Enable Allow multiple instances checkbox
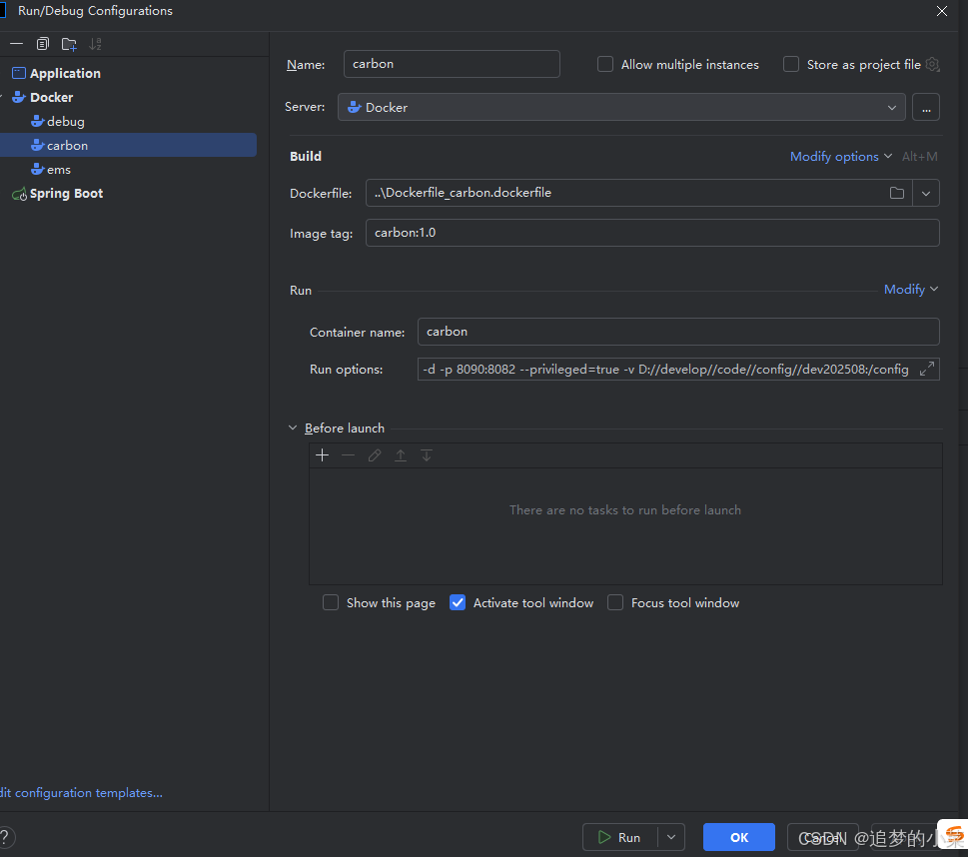The height and width of the screenshot is (857, 968). 605,64
